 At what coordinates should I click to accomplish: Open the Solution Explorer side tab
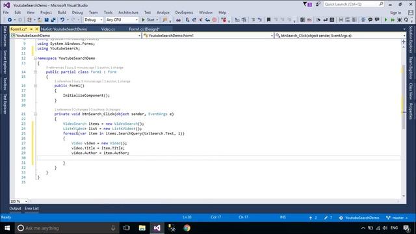click(x=411, y=39)
